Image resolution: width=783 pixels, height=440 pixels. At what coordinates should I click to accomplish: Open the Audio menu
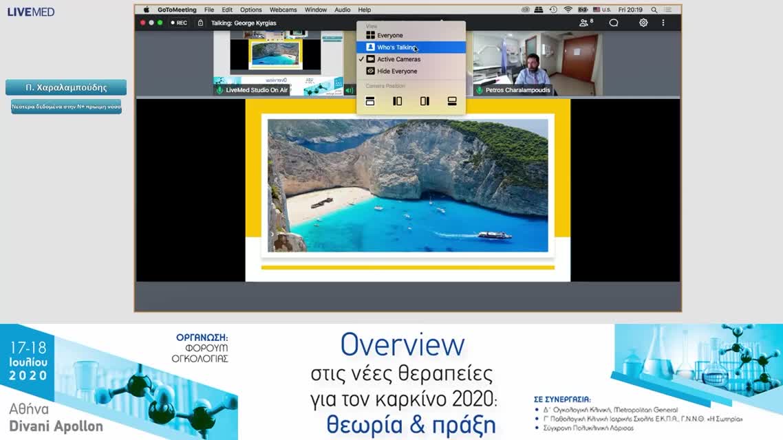coord(342,10)
